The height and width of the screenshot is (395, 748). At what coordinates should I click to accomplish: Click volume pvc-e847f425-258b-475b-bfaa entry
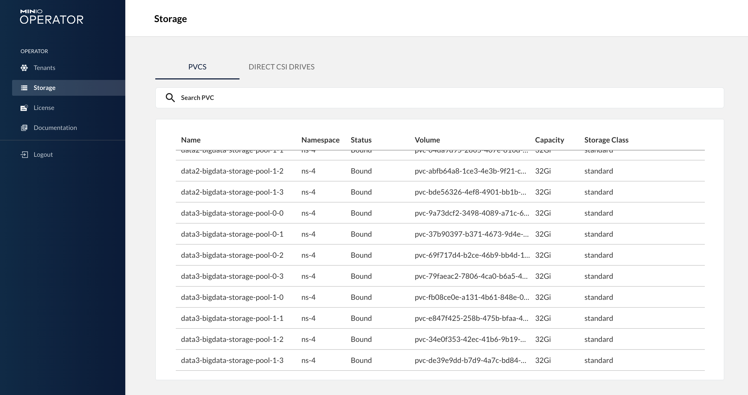pos(471,318)
